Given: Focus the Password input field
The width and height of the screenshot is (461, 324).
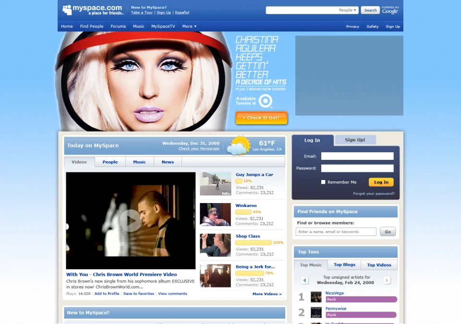Looking at the screenshot, I should pyautogui.click(x=357, y=168).
